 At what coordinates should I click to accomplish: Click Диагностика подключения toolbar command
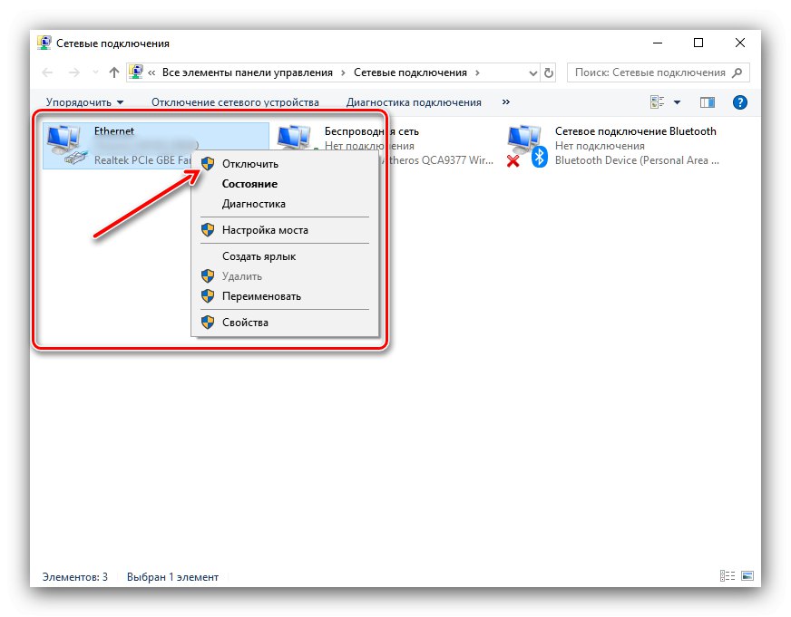tap(414, 102)
